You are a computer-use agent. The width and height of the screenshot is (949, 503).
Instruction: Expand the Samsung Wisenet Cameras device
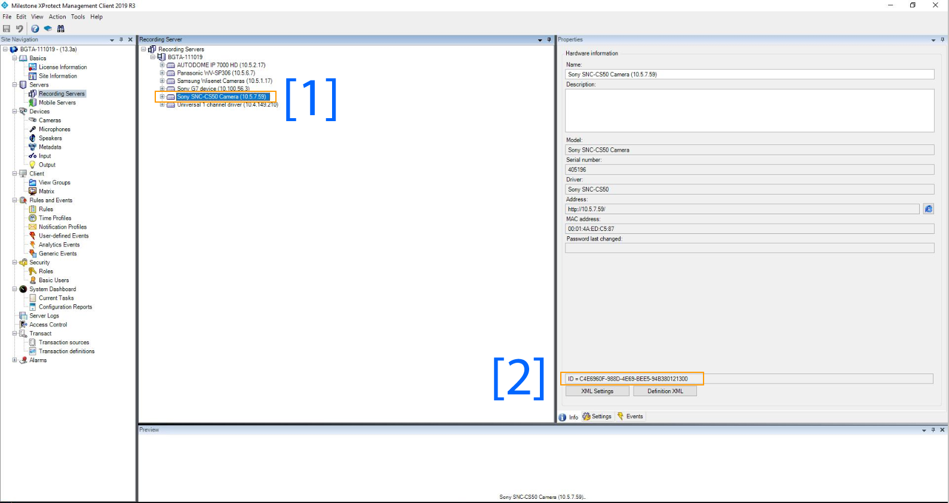(162, 81)
